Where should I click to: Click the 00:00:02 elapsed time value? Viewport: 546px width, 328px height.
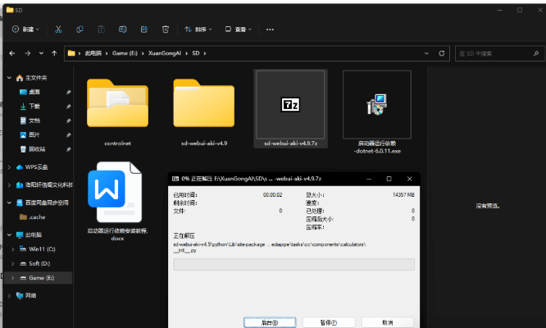coord(273,195)
